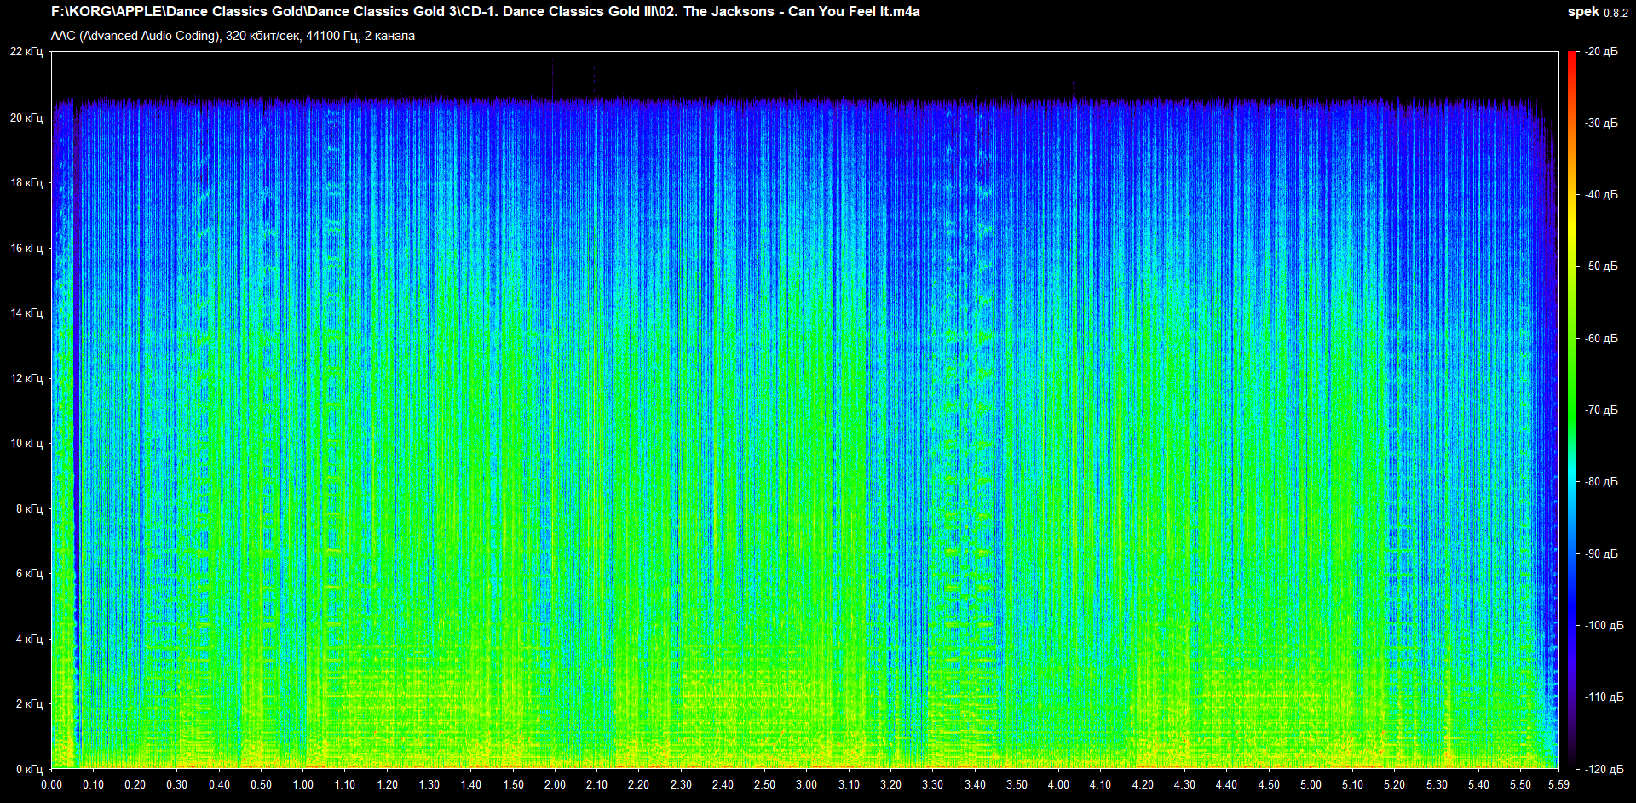Click the 0 кГц frequency label

(x=30, y=769)
